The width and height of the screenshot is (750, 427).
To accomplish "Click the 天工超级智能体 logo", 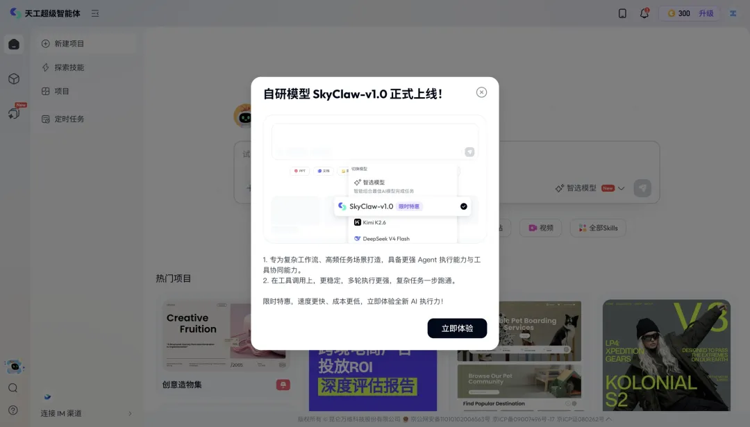I will (45, 13).
